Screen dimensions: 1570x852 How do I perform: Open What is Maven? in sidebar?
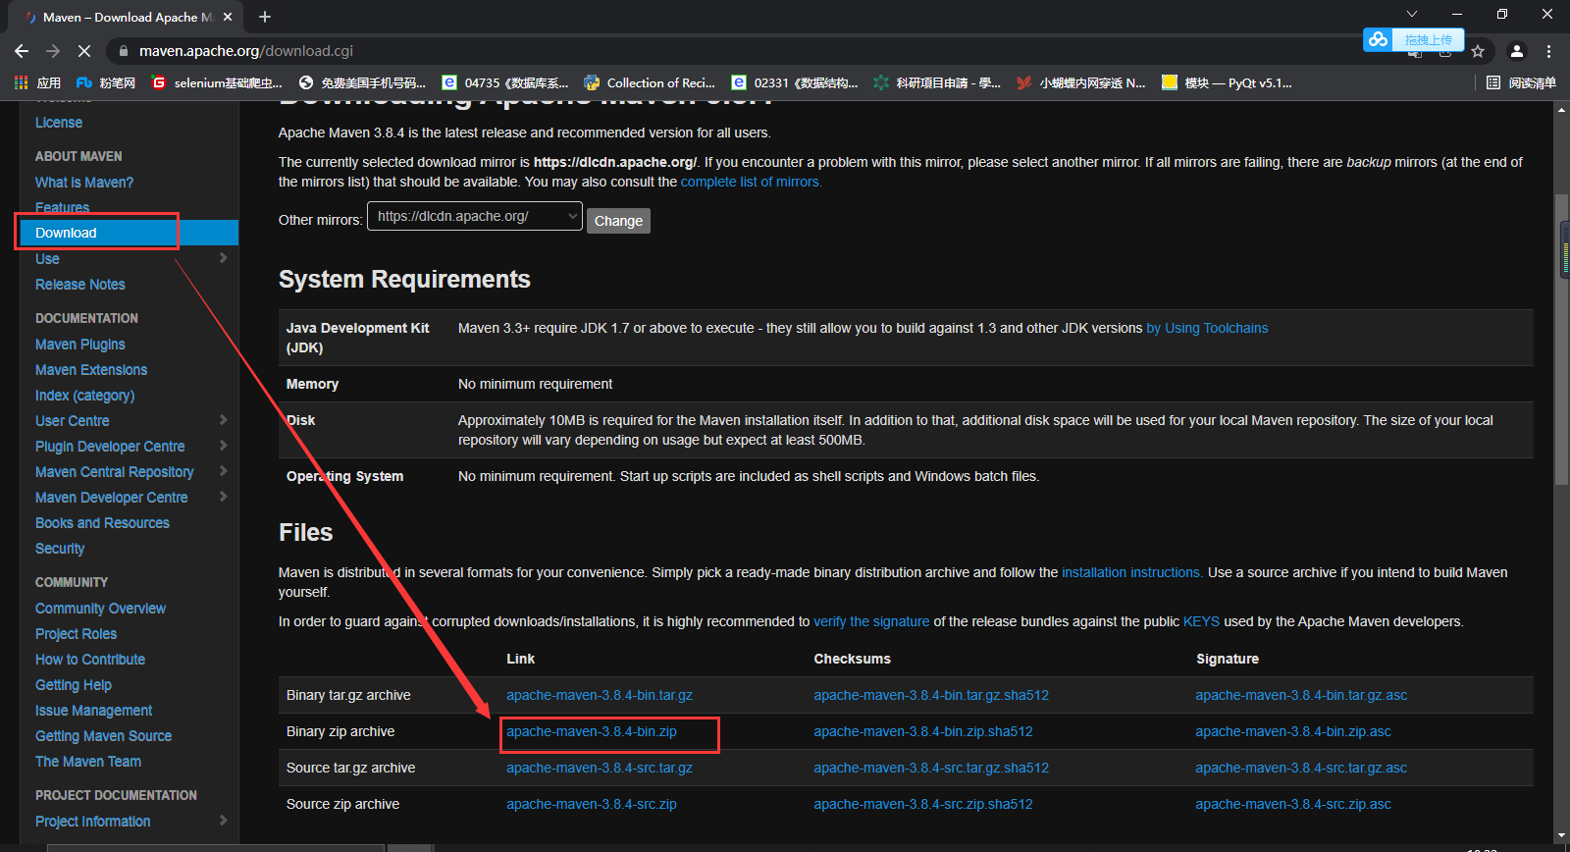84,183
